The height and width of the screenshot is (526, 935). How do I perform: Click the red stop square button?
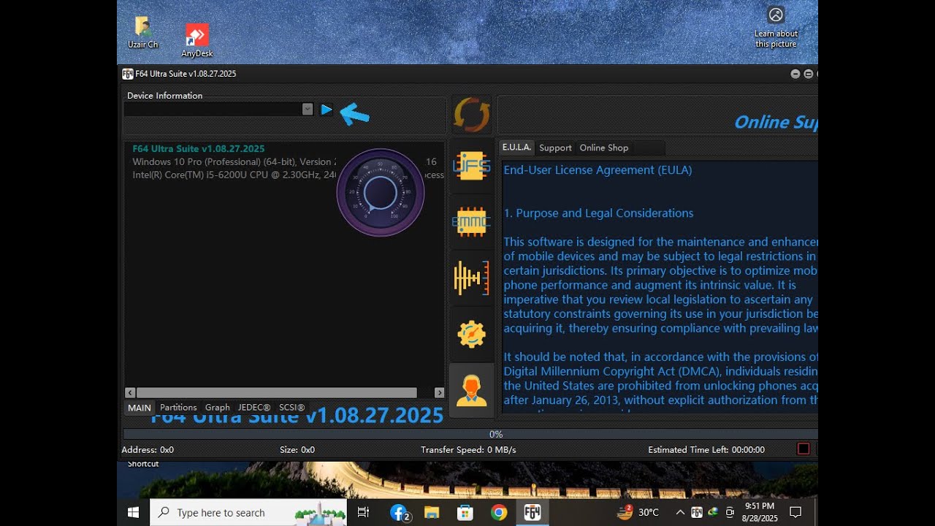pos(804,449)
